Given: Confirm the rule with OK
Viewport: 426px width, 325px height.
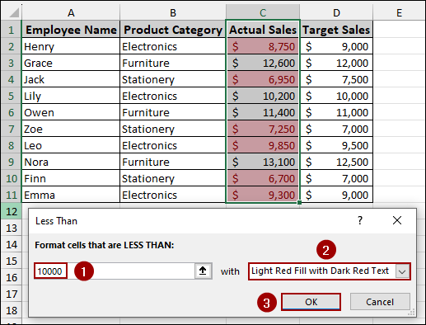Looking at the screenshot, I should tap(311, 302).
